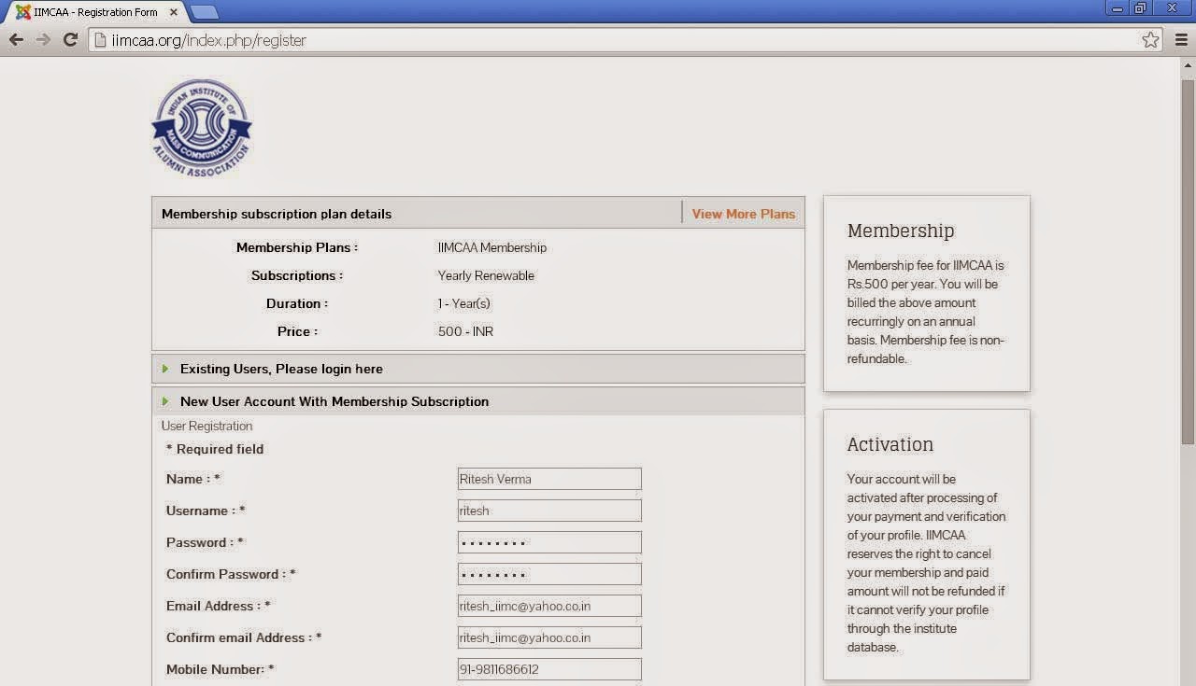Screen dimensions: 1196x686
Task: Click the Membership Plans label
Action: pos(297,247)
